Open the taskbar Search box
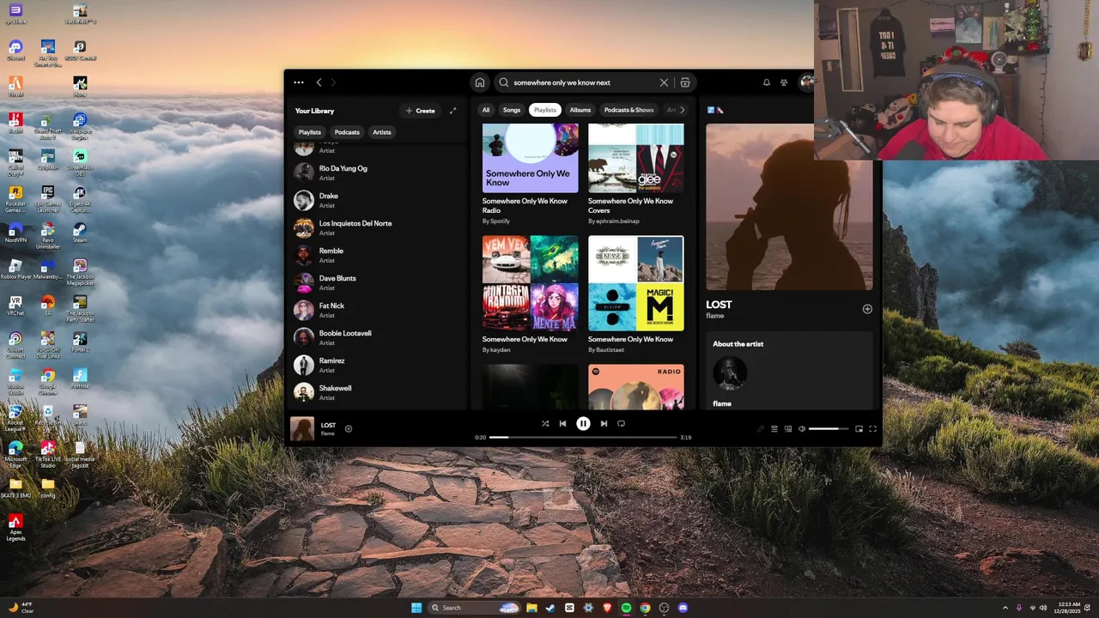 pos(475,608)
